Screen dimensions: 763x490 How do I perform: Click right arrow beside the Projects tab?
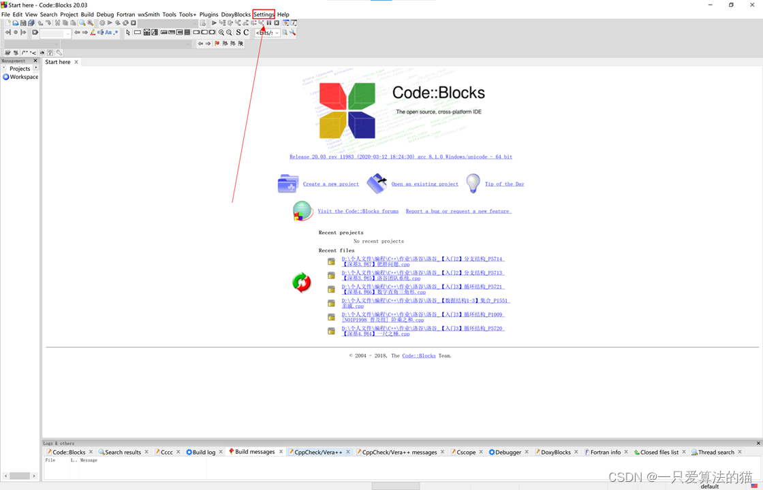(36, 67)
